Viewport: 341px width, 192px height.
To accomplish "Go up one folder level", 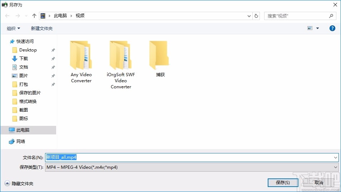I will (34, 16).
